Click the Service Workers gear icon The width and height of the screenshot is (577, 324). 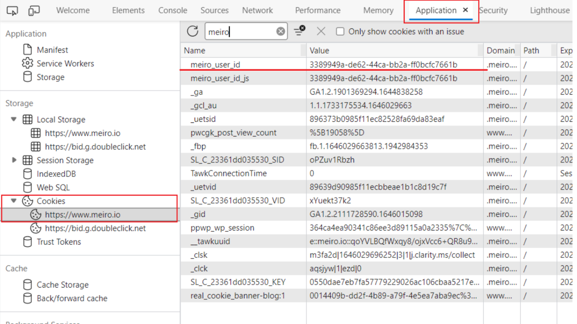(x=27, y=63)
